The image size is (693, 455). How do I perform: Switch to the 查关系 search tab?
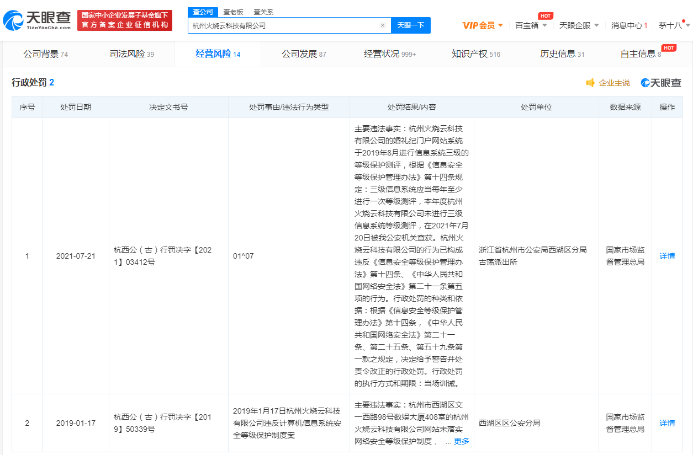click(x=263, y=12)
